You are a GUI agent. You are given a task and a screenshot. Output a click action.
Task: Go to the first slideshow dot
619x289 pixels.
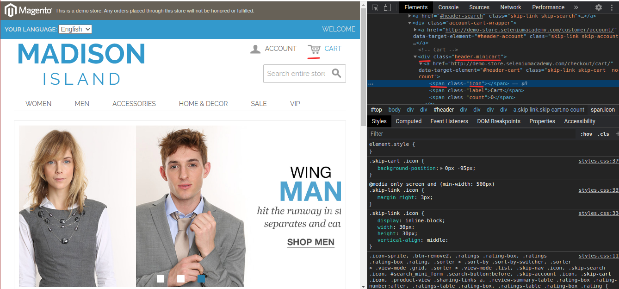[161, 279]
